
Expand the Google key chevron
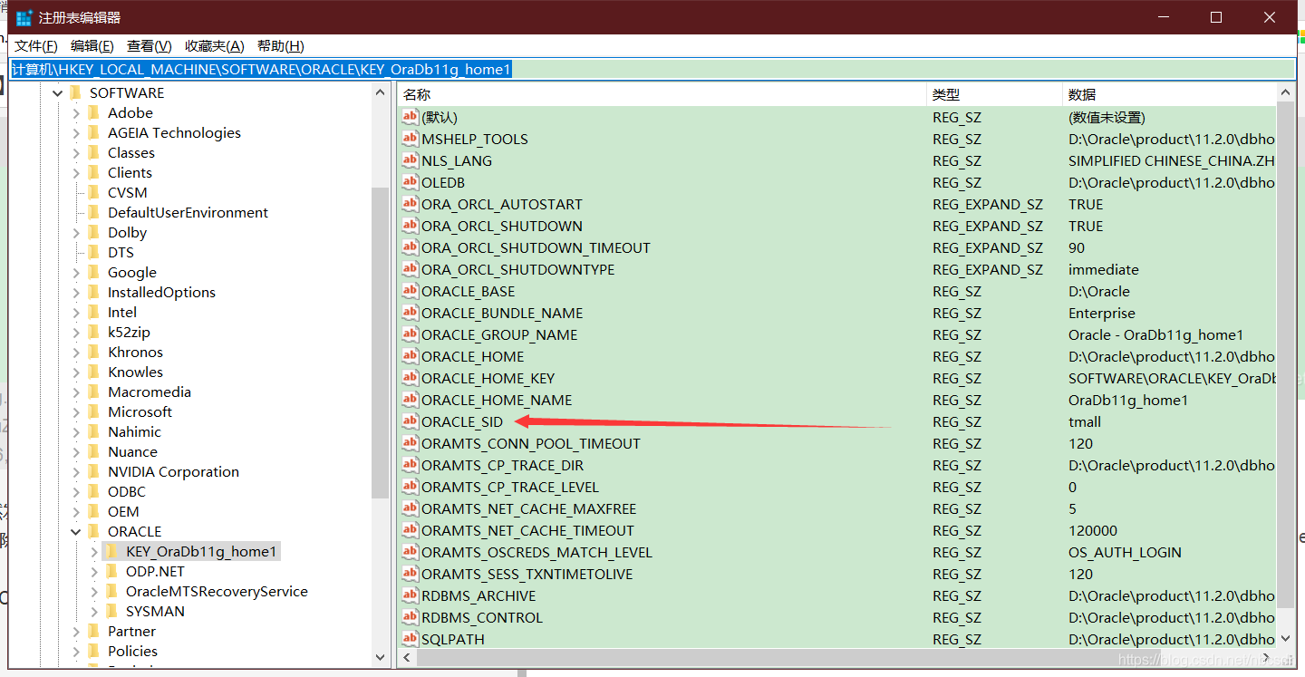[76, 272]
